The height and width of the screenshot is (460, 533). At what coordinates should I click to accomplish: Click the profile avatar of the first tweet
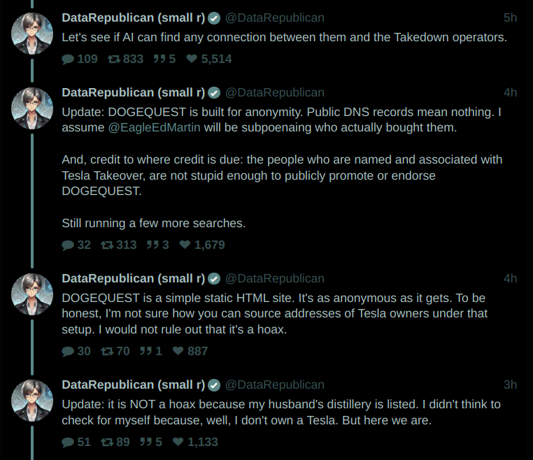(x=32, y=34)
